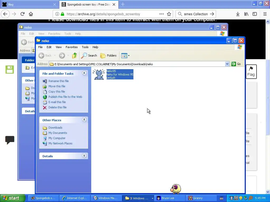Screen dimensions: 270x202
Task: Open the Back history dropdown arrow
Action: pyautogui.click(x=55, y=55)
